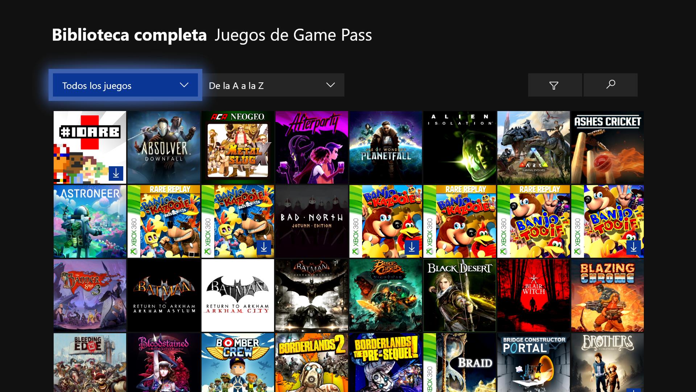Click download icon on Banjo-Kazooie Xbox 360 tile
696x392 pixels.
(x=412, y=248)
